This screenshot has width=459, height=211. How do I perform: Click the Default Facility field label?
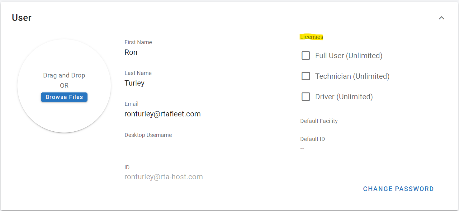click(319, 121)
